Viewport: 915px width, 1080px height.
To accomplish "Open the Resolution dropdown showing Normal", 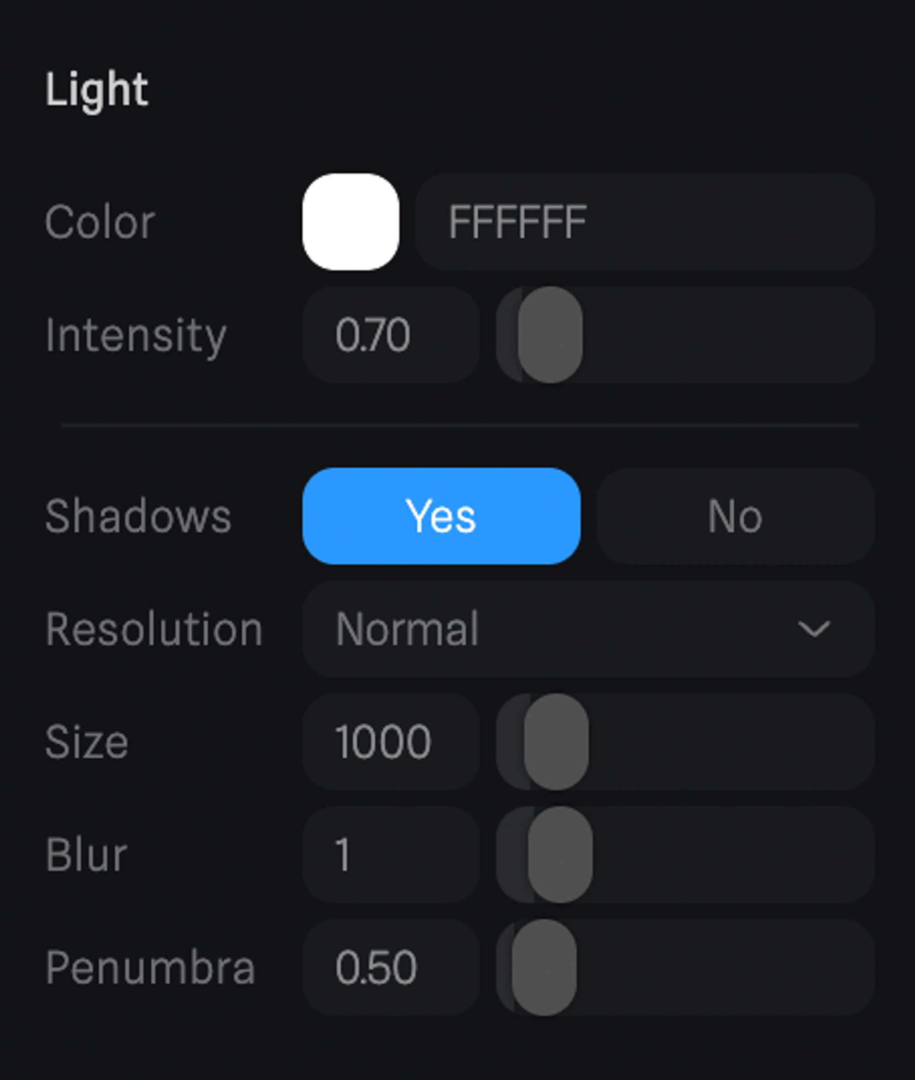I will 588,629.
